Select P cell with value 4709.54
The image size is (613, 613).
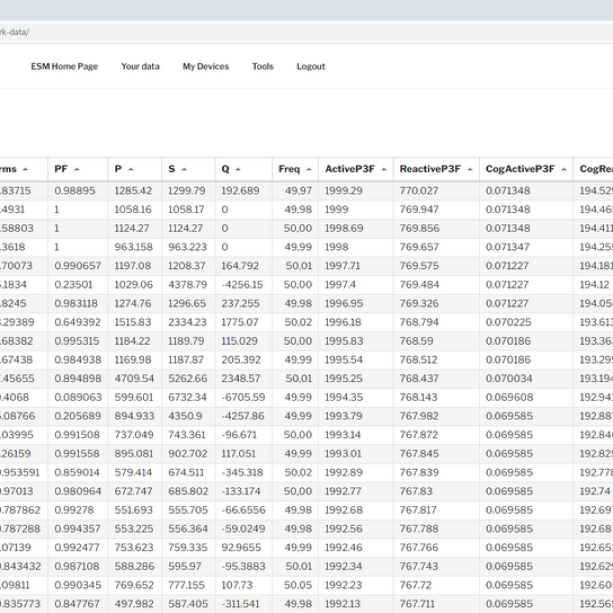(x=134, y=378)
